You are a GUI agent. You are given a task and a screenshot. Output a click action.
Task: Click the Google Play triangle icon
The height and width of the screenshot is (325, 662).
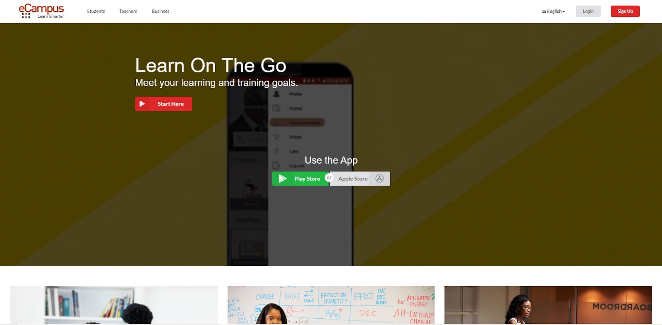point(283,179)
